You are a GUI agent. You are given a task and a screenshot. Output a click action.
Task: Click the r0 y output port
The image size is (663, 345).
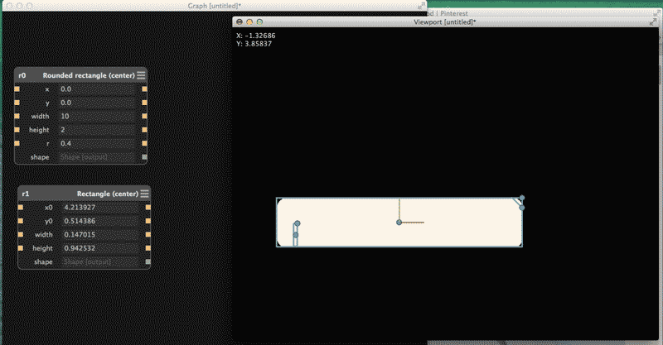point(144,103)
